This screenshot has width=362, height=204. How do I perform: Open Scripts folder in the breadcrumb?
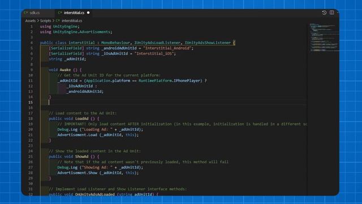[x=45, y=21]
